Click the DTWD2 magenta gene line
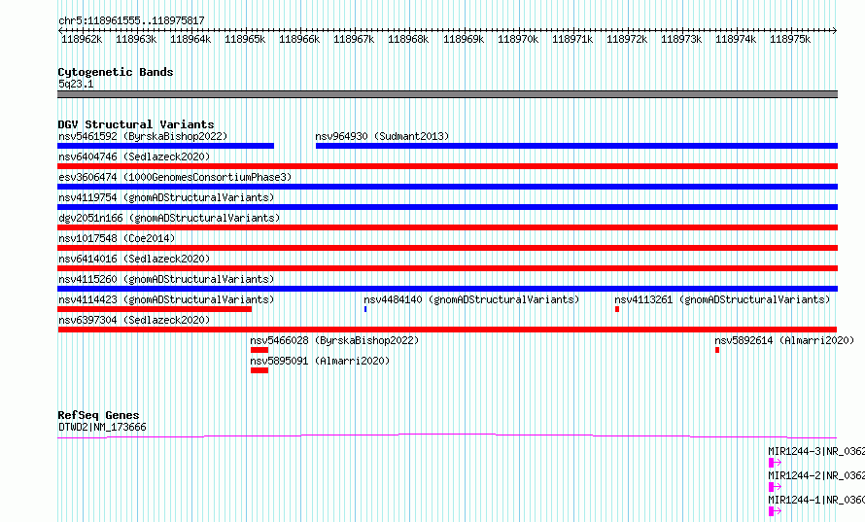The image size is (865, 522). coord(447,435)
